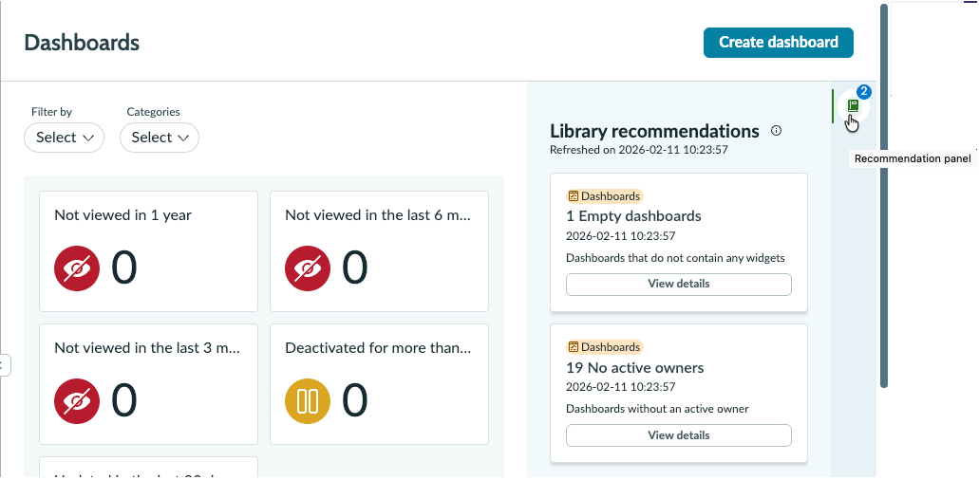Viewport: 979px width, 480px height.
Task: Open the Not viewed in the last 6 months card
Action: coord(379,251)
